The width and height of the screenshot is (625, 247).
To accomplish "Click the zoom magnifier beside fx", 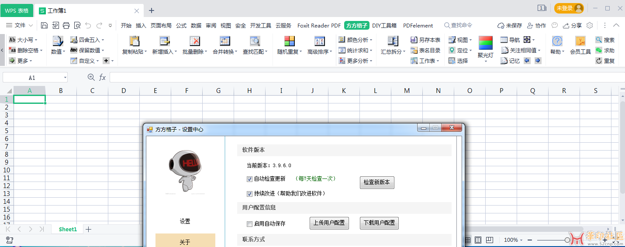I will pyautogui.click(x=91, y=77).
